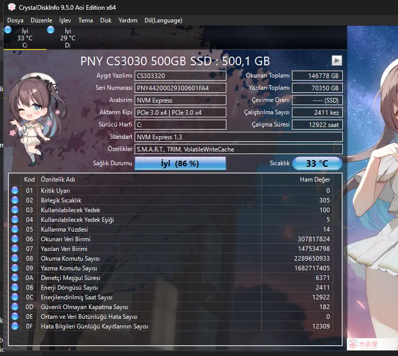Click the status orb for Birleşik Sıcaklık
This screenshot has height=356, width=398.
tap(15, 200)
